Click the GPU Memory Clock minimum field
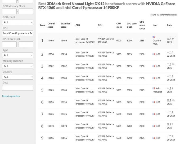180x144 pixels. pyautogui.click(x=9, y=11)
